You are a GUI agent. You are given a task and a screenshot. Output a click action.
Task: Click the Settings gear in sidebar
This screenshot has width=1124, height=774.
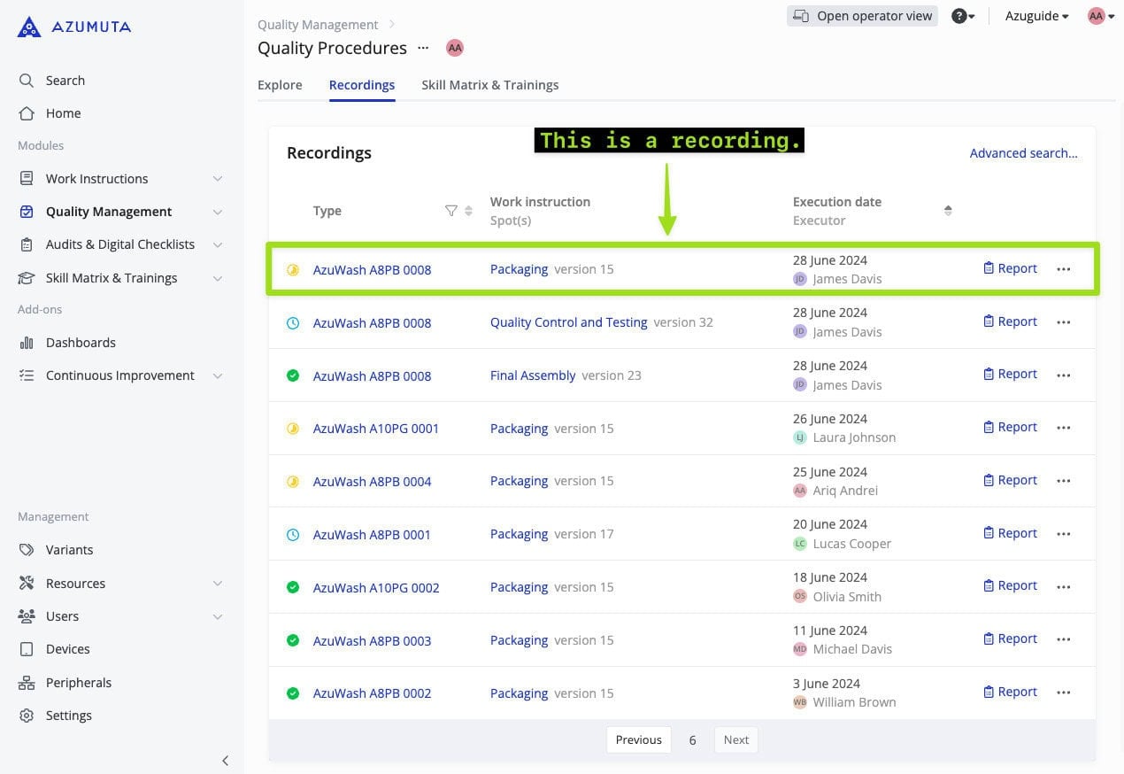click(27, 716)
